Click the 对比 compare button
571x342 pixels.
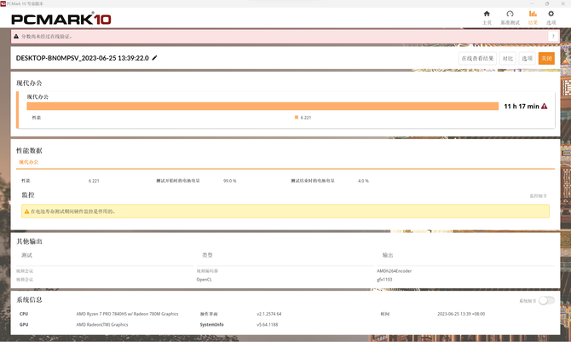click(508, 58)
